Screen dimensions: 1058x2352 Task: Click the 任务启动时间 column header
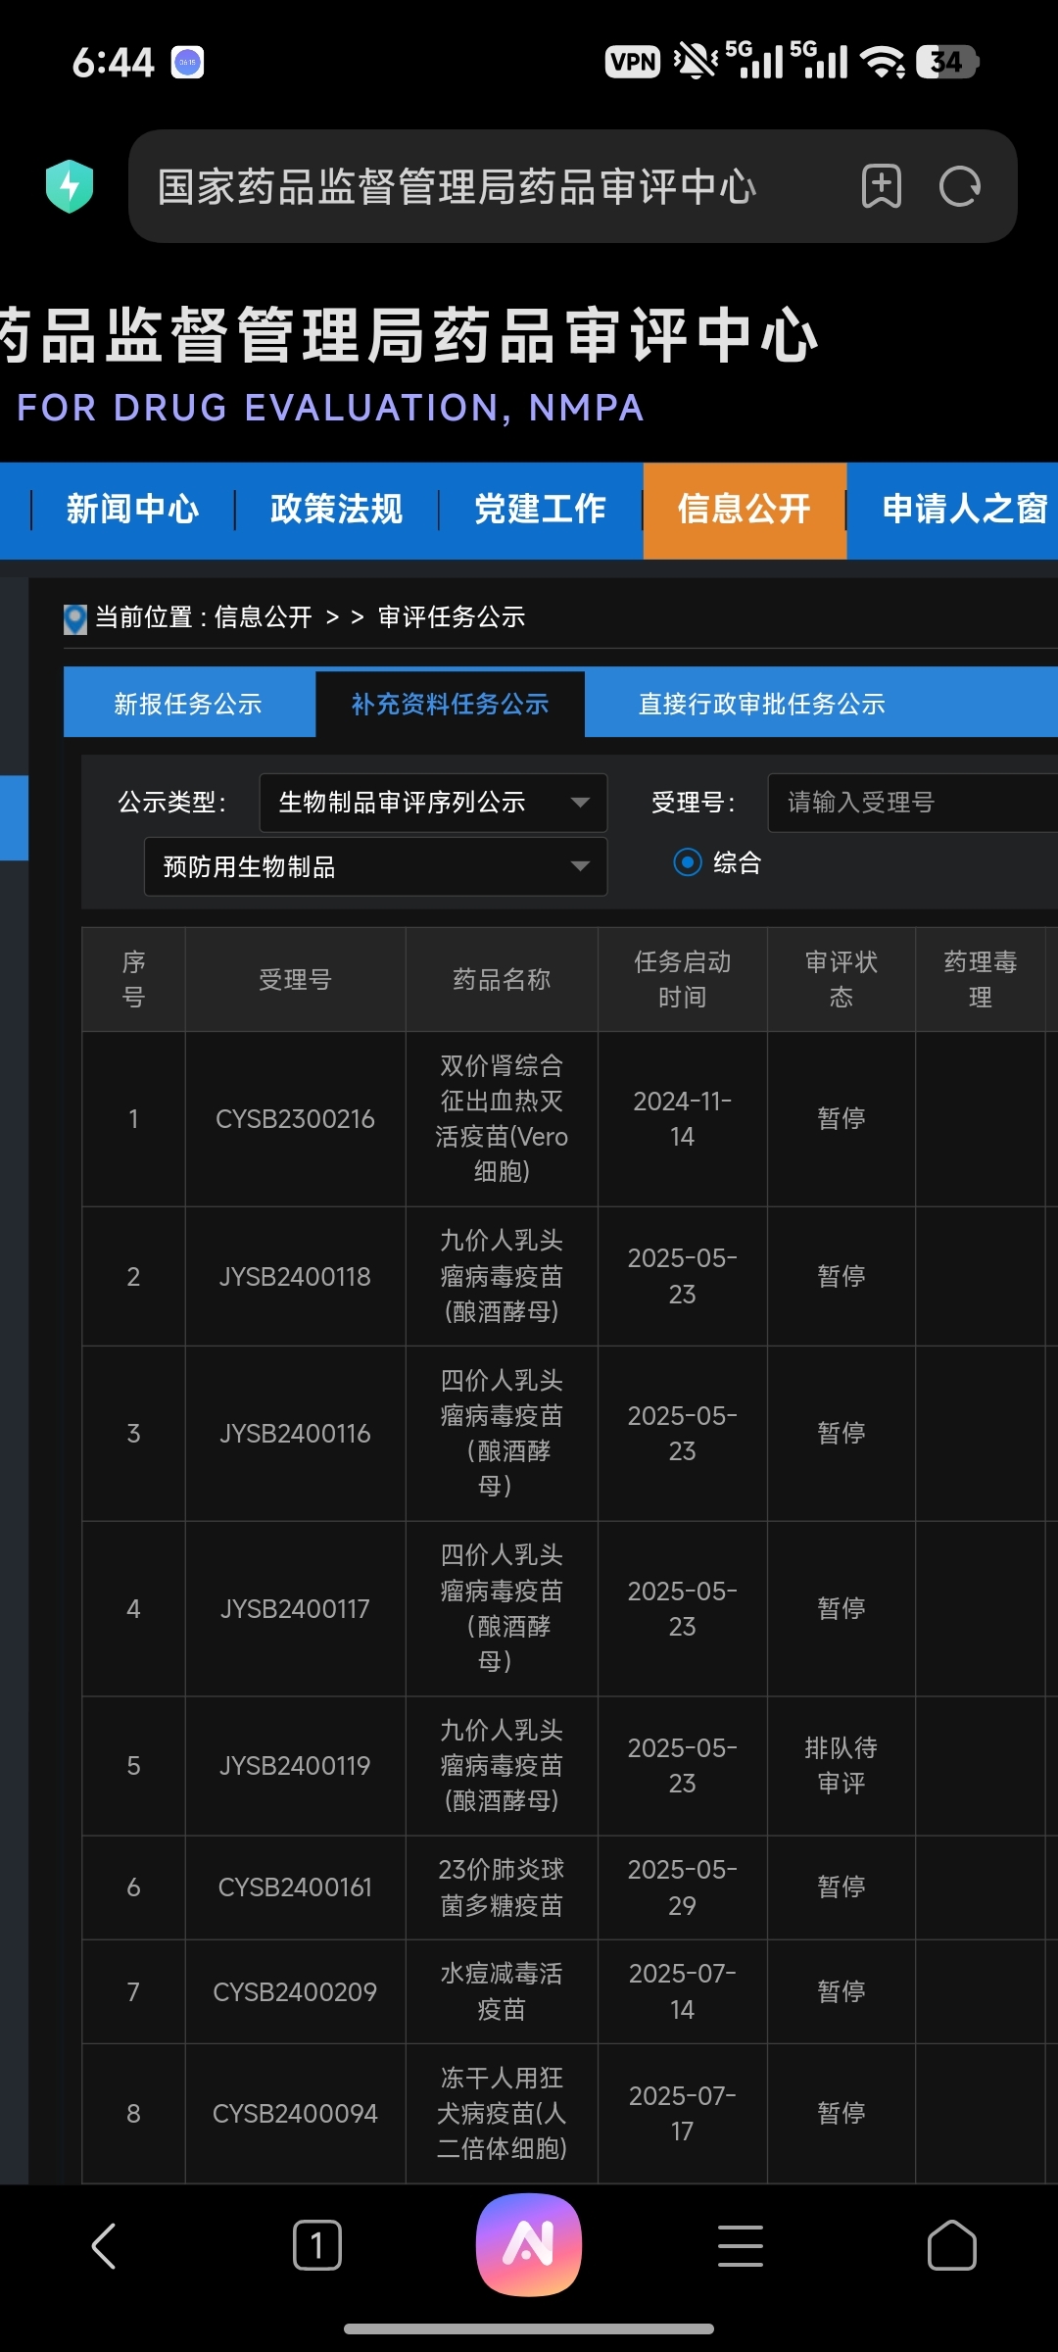[682, 980]
